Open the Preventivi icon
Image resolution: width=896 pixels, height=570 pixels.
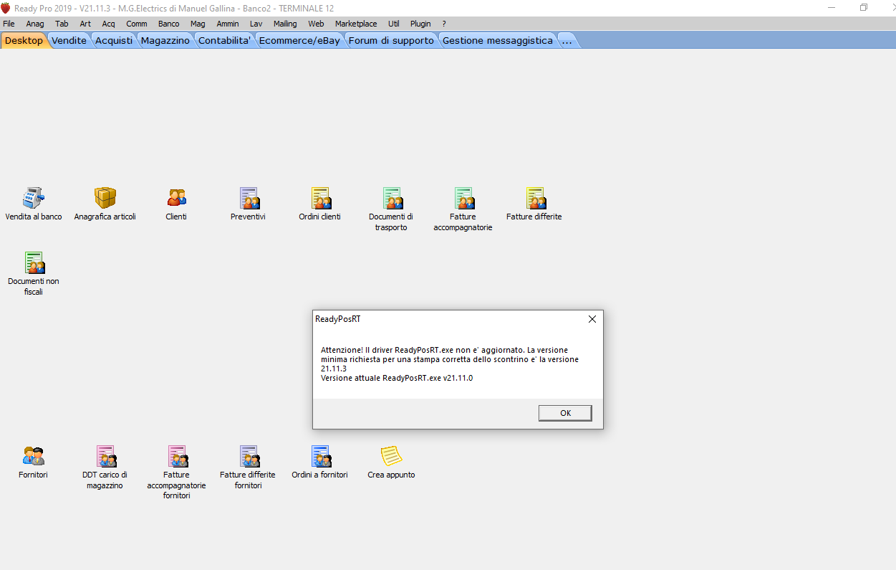pos(249,198)
